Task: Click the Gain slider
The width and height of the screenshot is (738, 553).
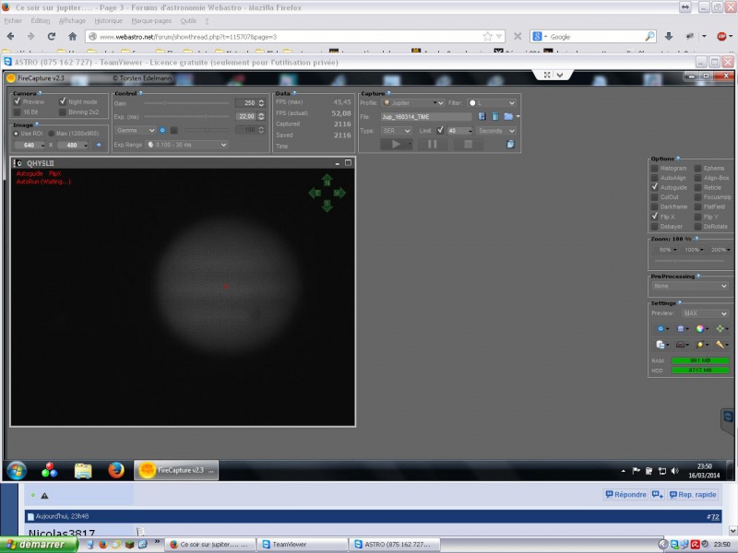Action: (x=186, y=103)
